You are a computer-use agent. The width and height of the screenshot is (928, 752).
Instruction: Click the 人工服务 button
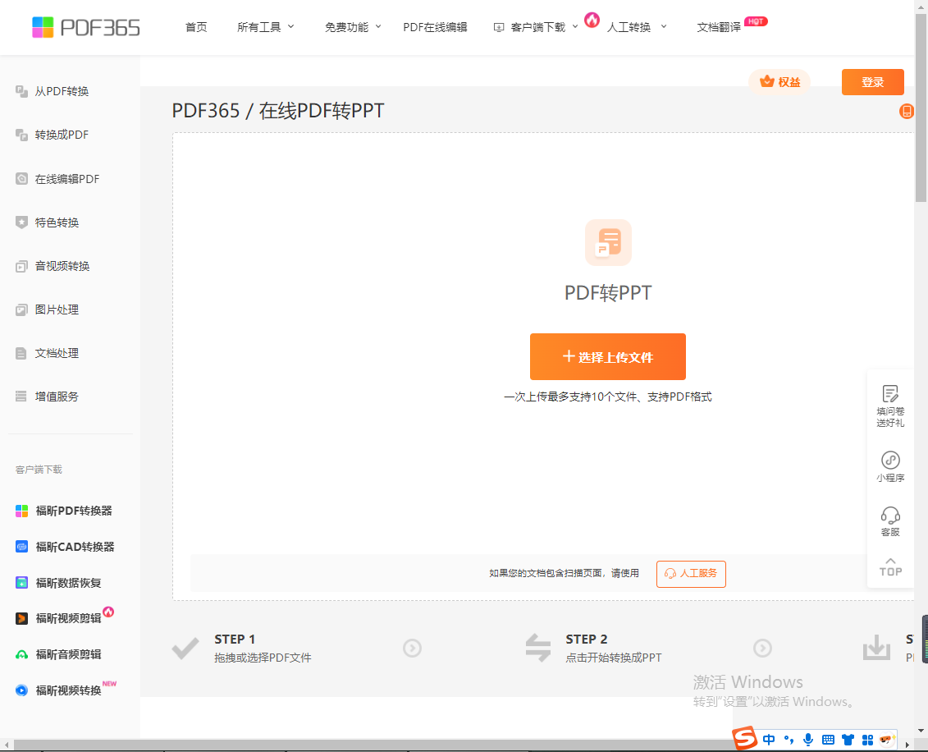tap(691, 574)
